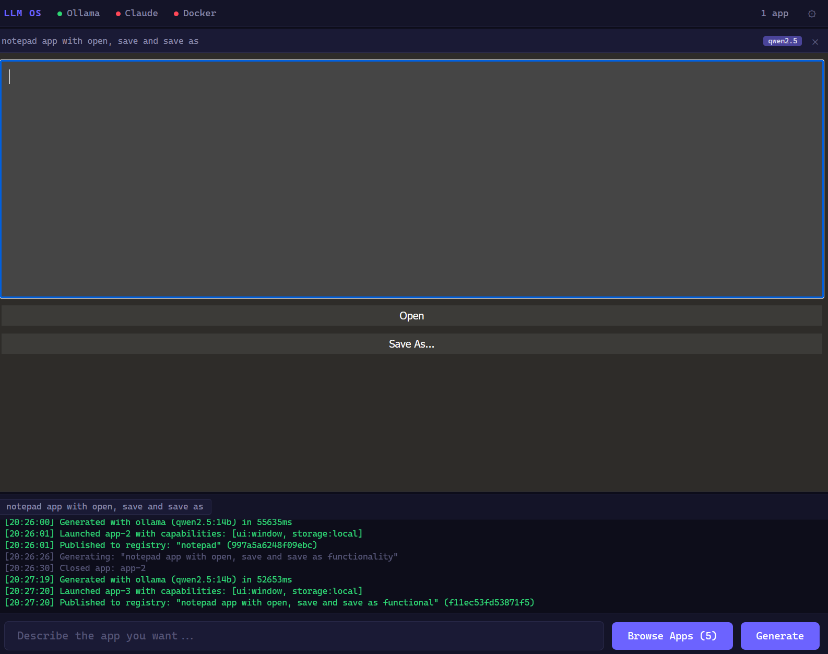This screenshot has width=828, height=654.
Task: Focus the notepad text area
Action: [x=412, y=179]
